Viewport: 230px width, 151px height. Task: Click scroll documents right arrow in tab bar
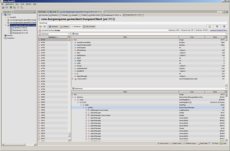221,12
